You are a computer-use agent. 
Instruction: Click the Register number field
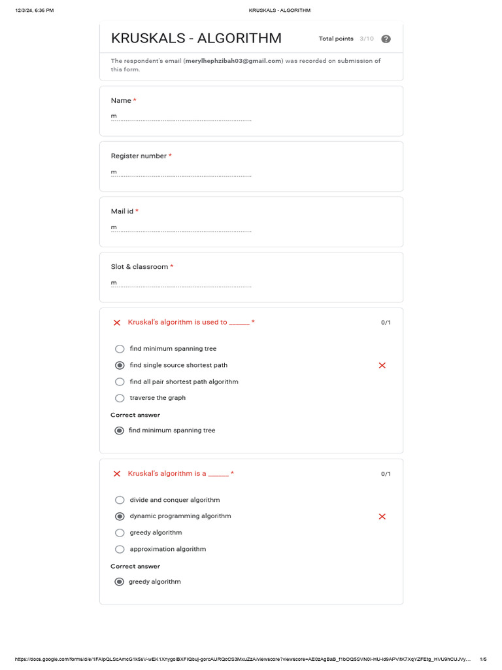click(181, 172)
